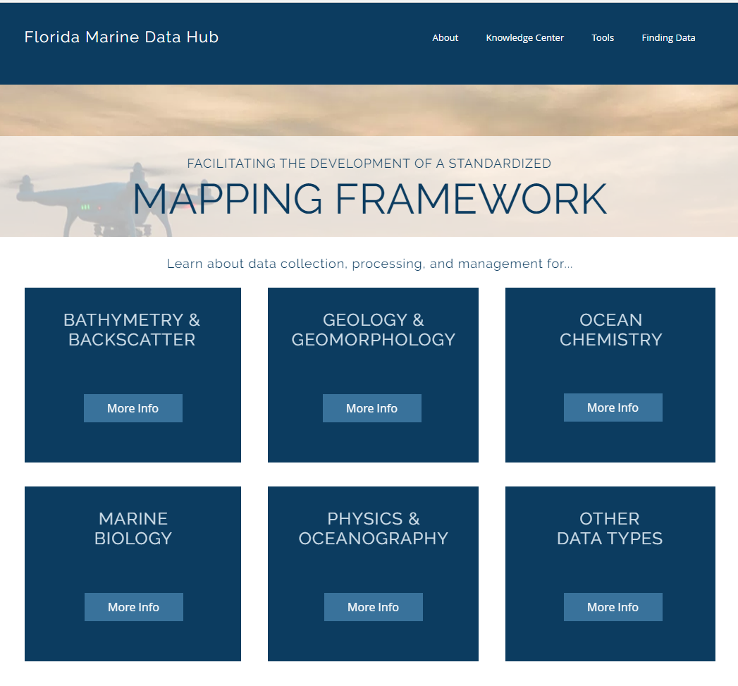The width and height of the screenshot is (738, 686).
Task: View More Info on Ocean Chemistry
Action: point(613,408)
